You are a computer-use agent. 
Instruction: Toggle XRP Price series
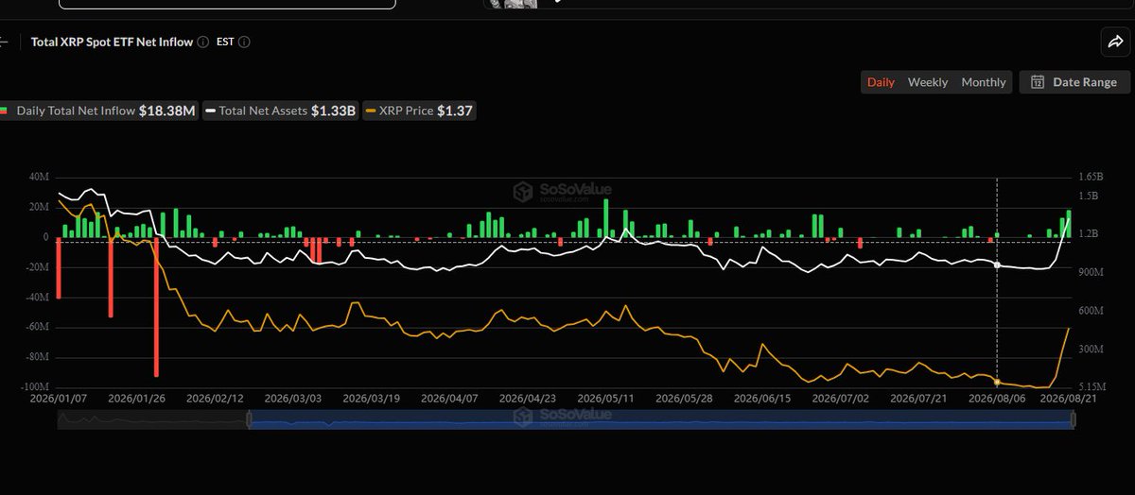(418, 111)
